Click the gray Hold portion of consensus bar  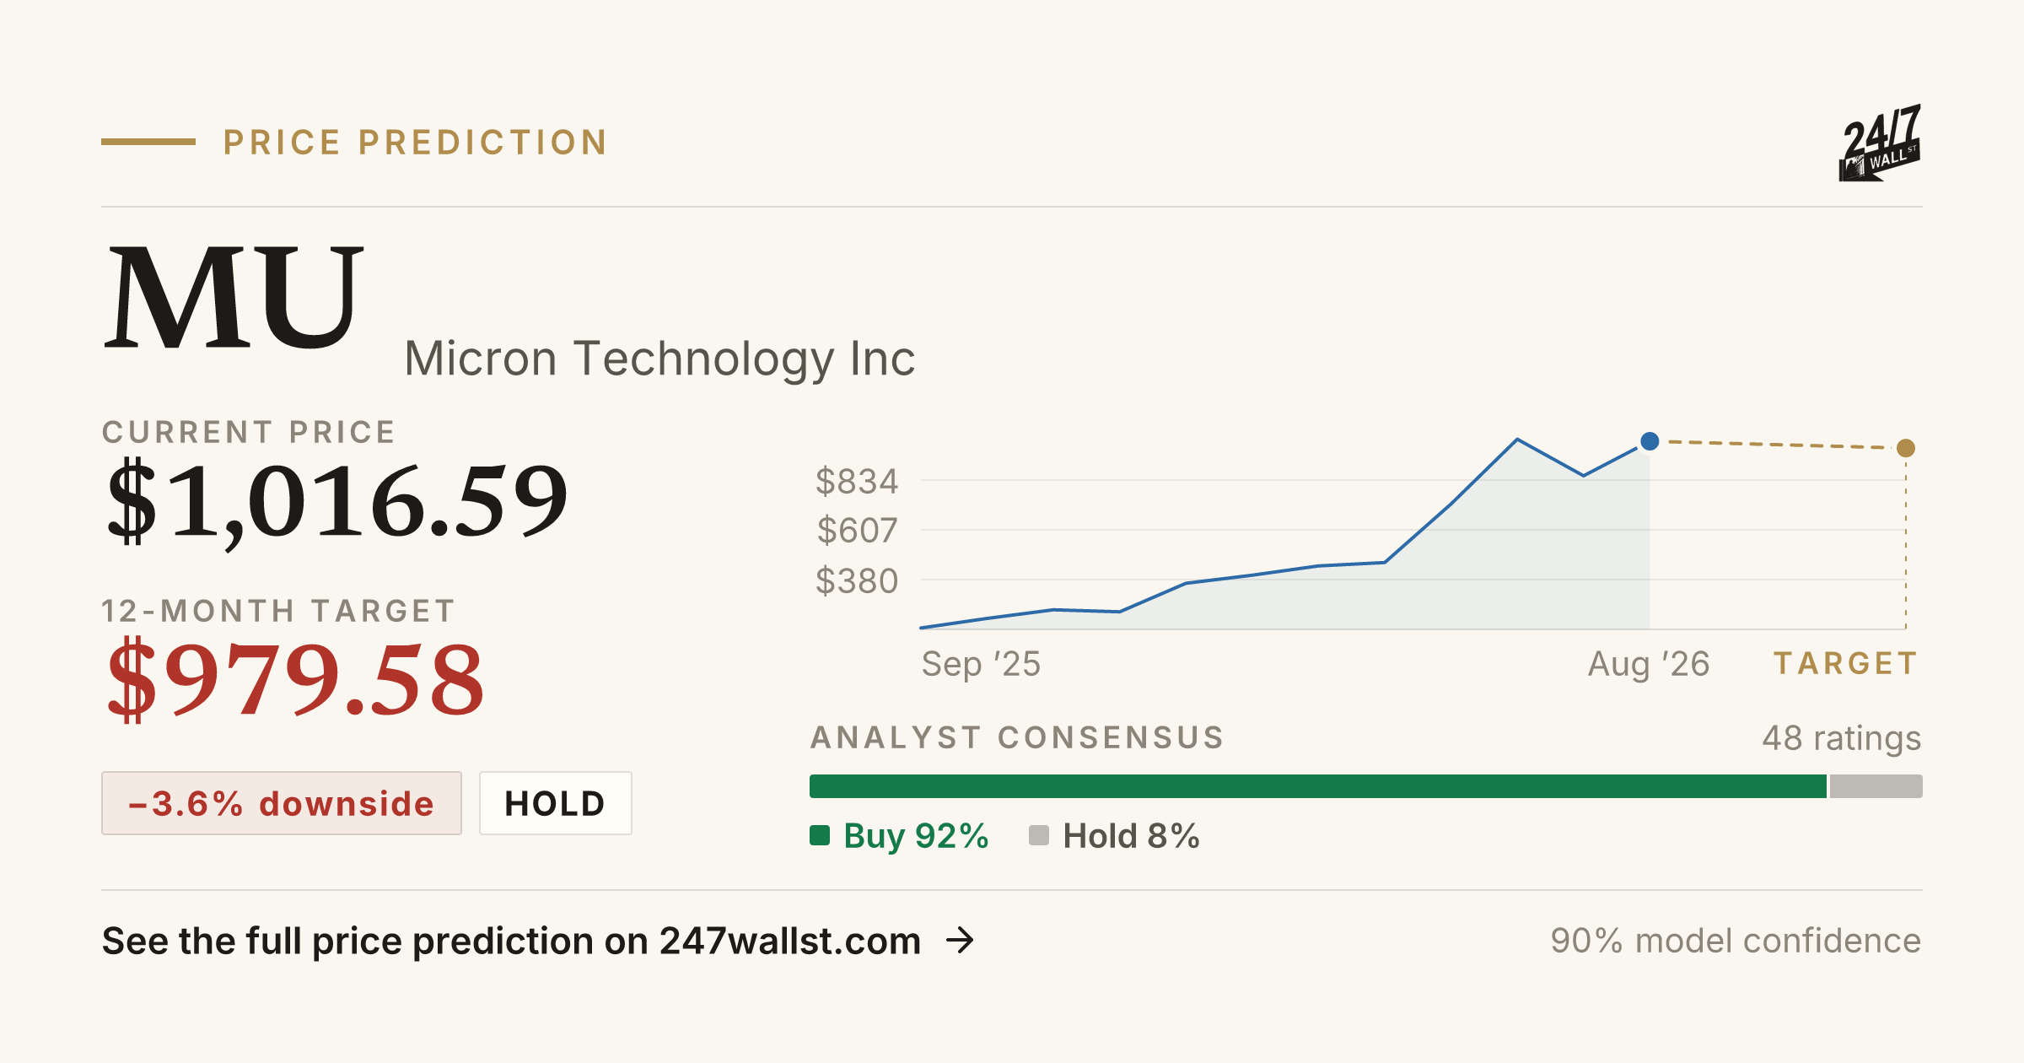(1876, 786)
